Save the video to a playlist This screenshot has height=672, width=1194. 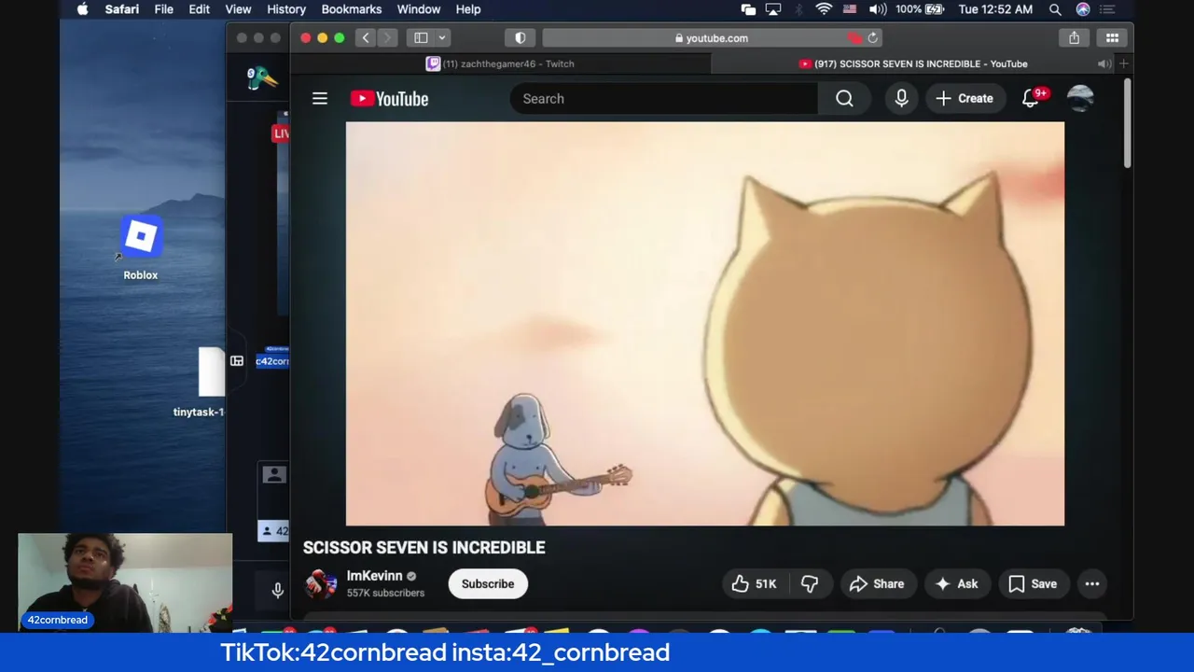[x=1033, y=584]
